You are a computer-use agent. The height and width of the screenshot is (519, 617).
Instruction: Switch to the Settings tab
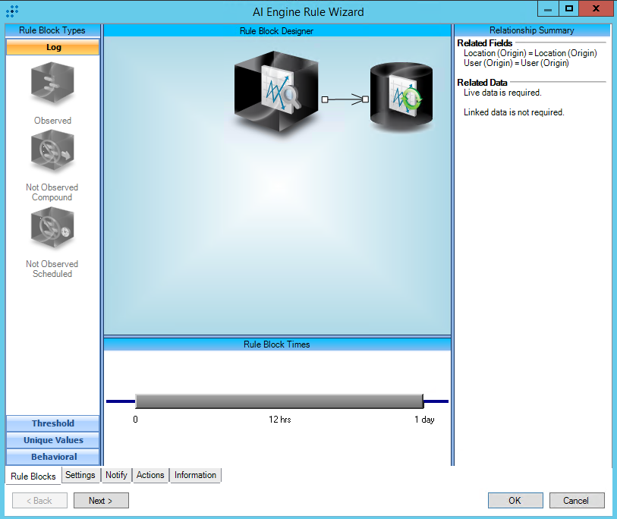coord(80,475)
